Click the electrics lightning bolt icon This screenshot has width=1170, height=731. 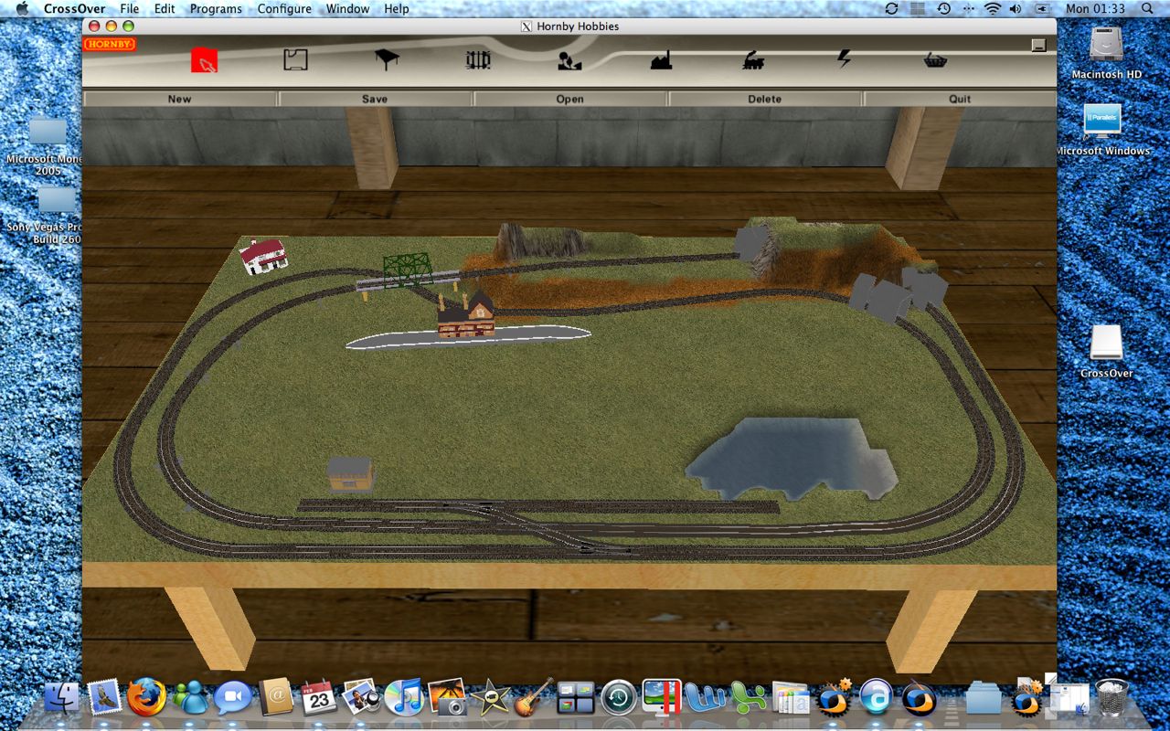click(846, 59)
